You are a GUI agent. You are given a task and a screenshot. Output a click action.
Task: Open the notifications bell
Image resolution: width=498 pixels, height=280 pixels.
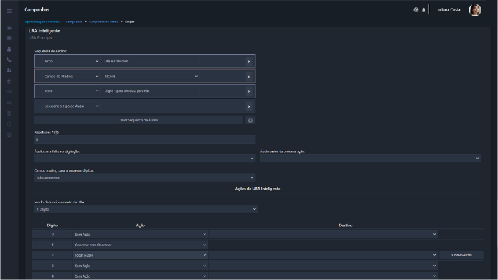point(424,10)
